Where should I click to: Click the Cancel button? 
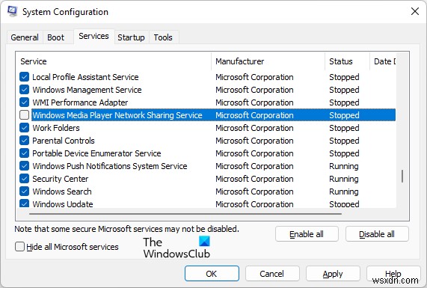272,274
